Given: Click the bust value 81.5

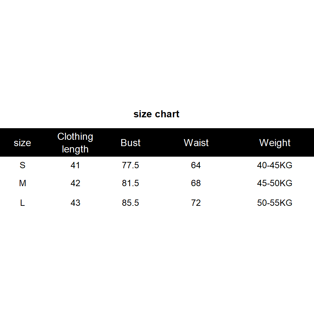Looking at the screenshot, I should 131,183.
